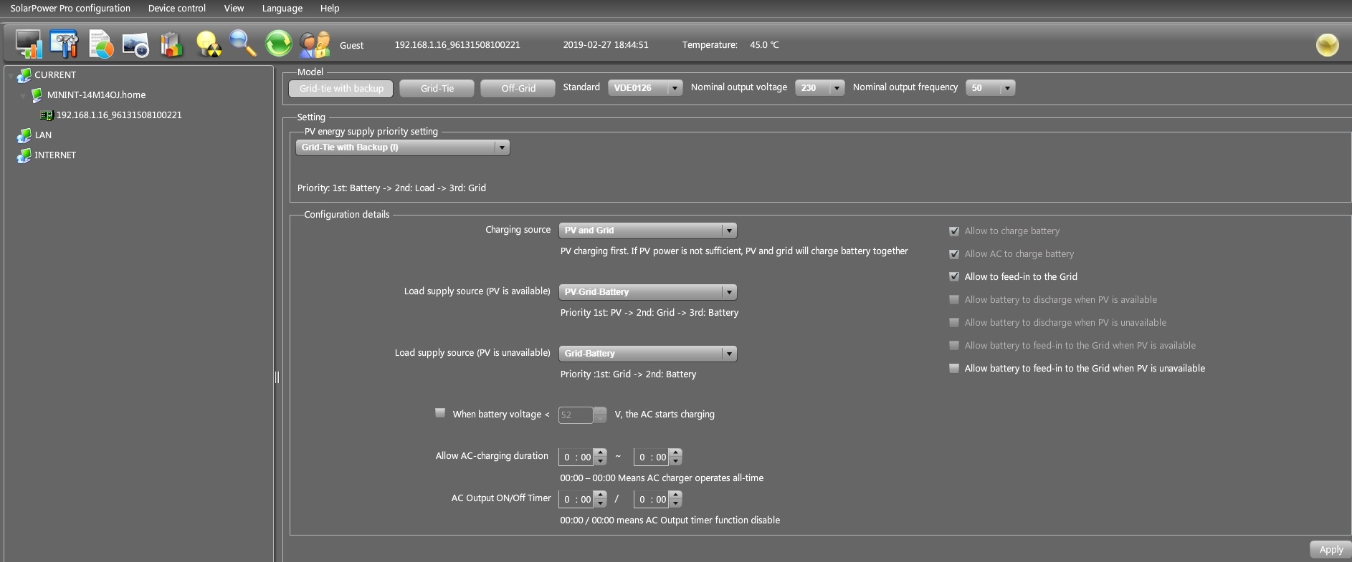Open the Device control menu

(x=176, y=9)
